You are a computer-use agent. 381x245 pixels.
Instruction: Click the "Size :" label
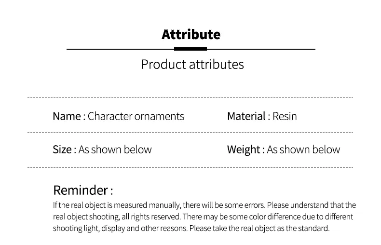pyautogui.click(x=64, y=150)
